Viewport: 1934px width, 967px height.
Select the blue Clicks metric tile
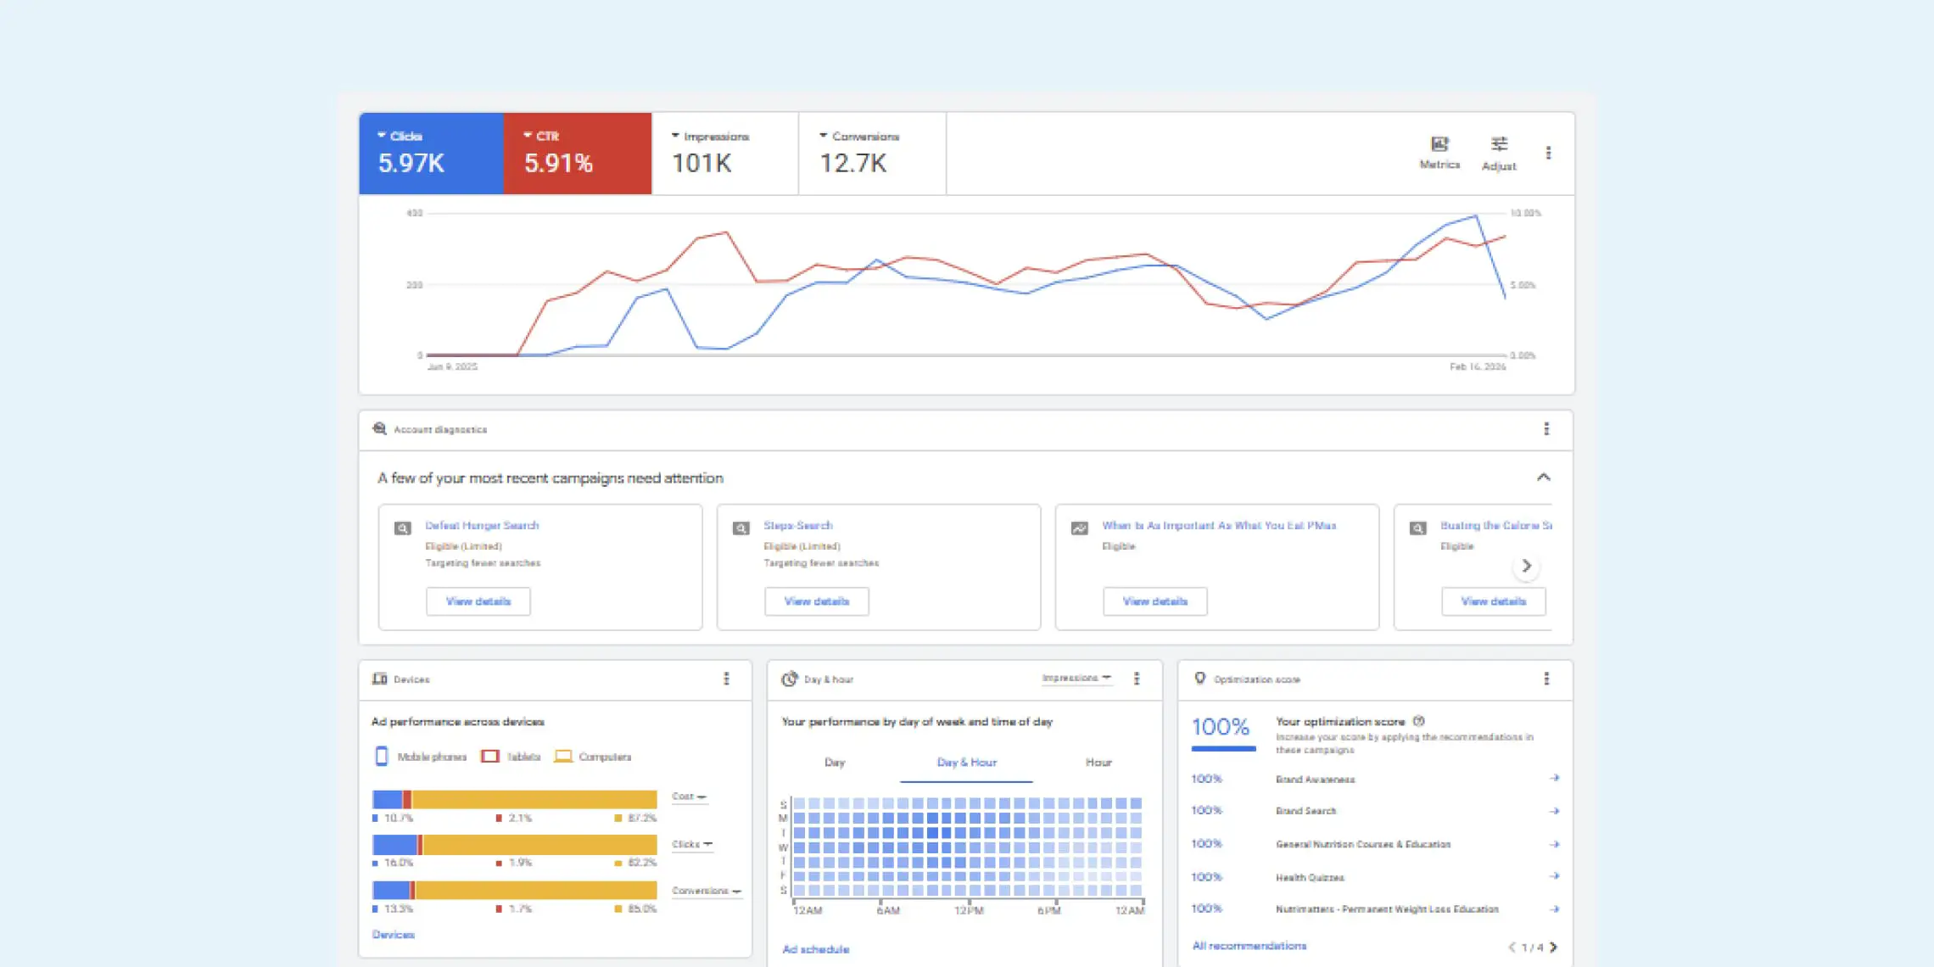pyautogui.click(x=431, y=154)
